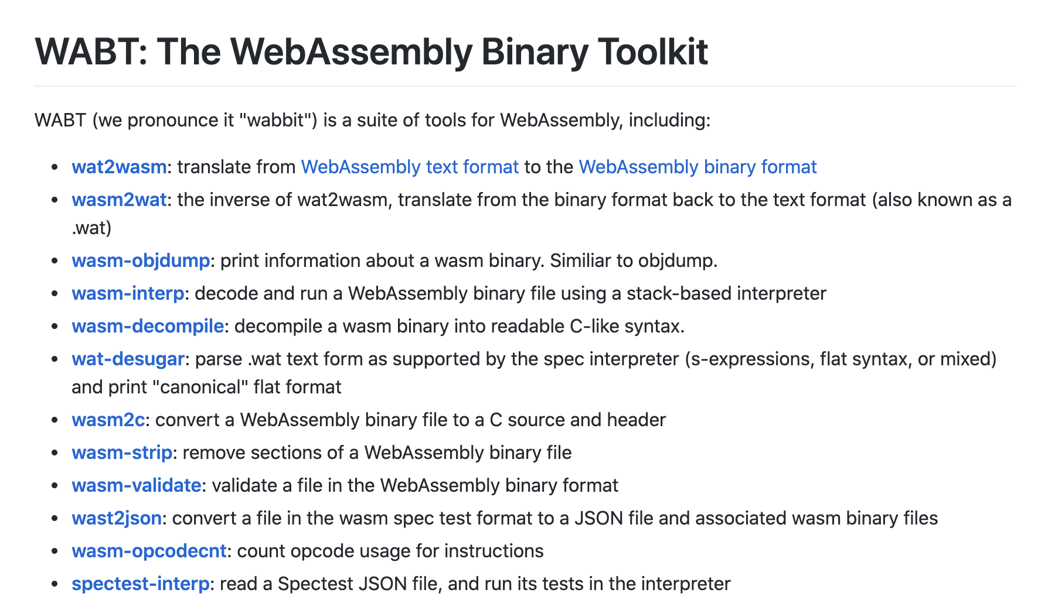Select the wasm-decompile link
The image size is (1048, 610).
coord(148,326)
